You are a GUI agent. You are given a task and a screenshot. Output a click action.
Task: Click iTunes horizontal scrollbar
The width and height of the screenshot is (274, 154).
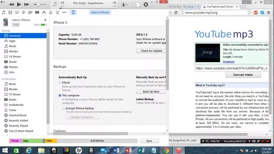click(x=90, y=134)
